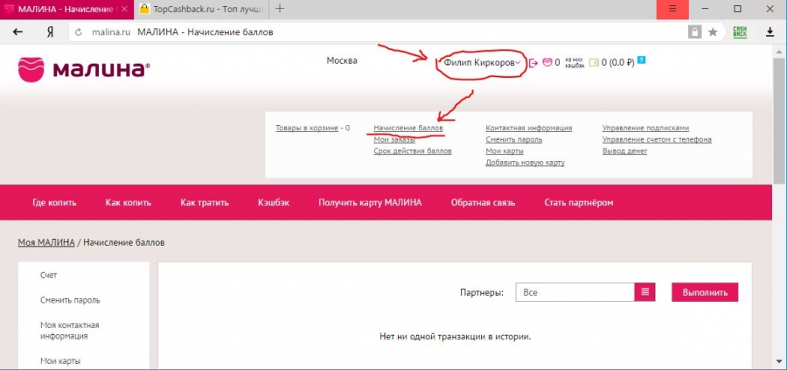Click the '0 (0.0 ₽)' cashback balance
Screen dimensions: 787x370
click(x=618, y=63)
